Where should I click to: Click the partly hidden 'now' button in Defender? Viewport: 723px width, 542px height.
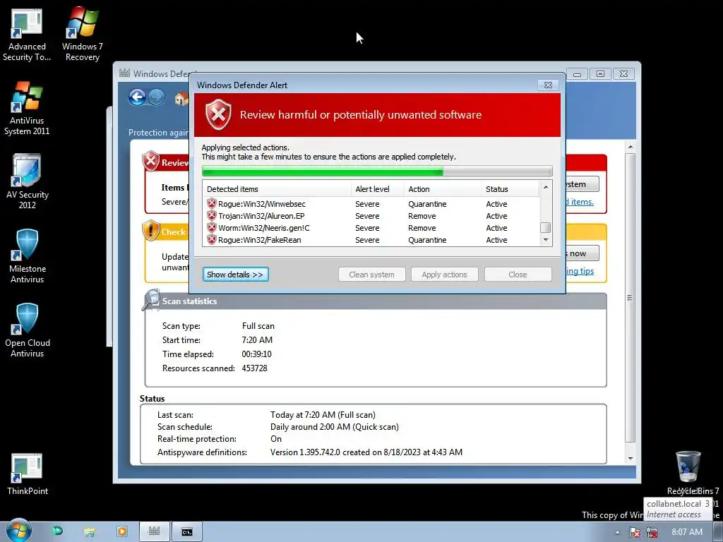582,253
